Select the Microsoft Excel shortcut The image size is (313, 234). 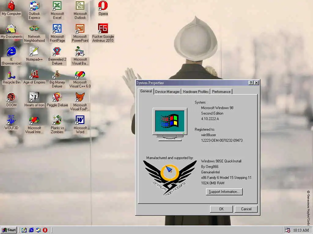pyautogui.click(x=57, y=10)
